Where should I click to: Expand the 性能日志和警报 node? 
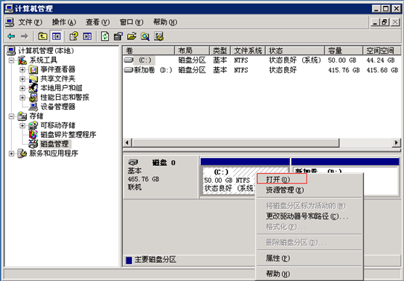[23, 98]
